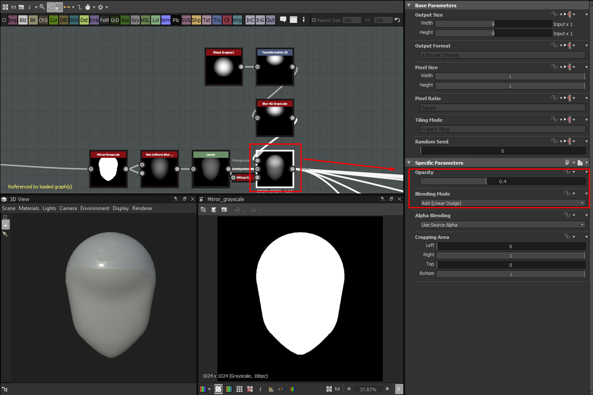This screenshot has width=593, height=395.
Task: Click the zoom-out minus button in 2D view
Action: click(349, 389)
